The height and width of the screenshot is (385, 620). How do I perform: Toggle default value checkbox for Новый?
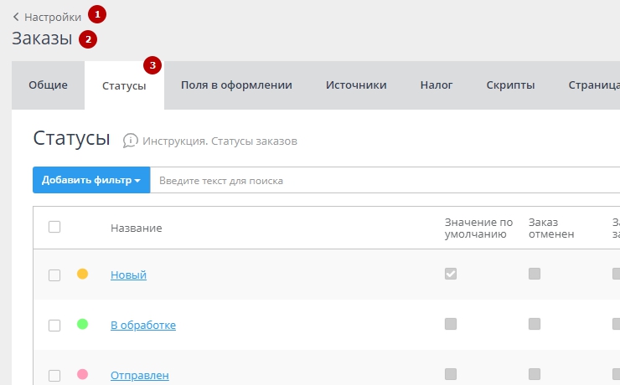coord(451,274)
